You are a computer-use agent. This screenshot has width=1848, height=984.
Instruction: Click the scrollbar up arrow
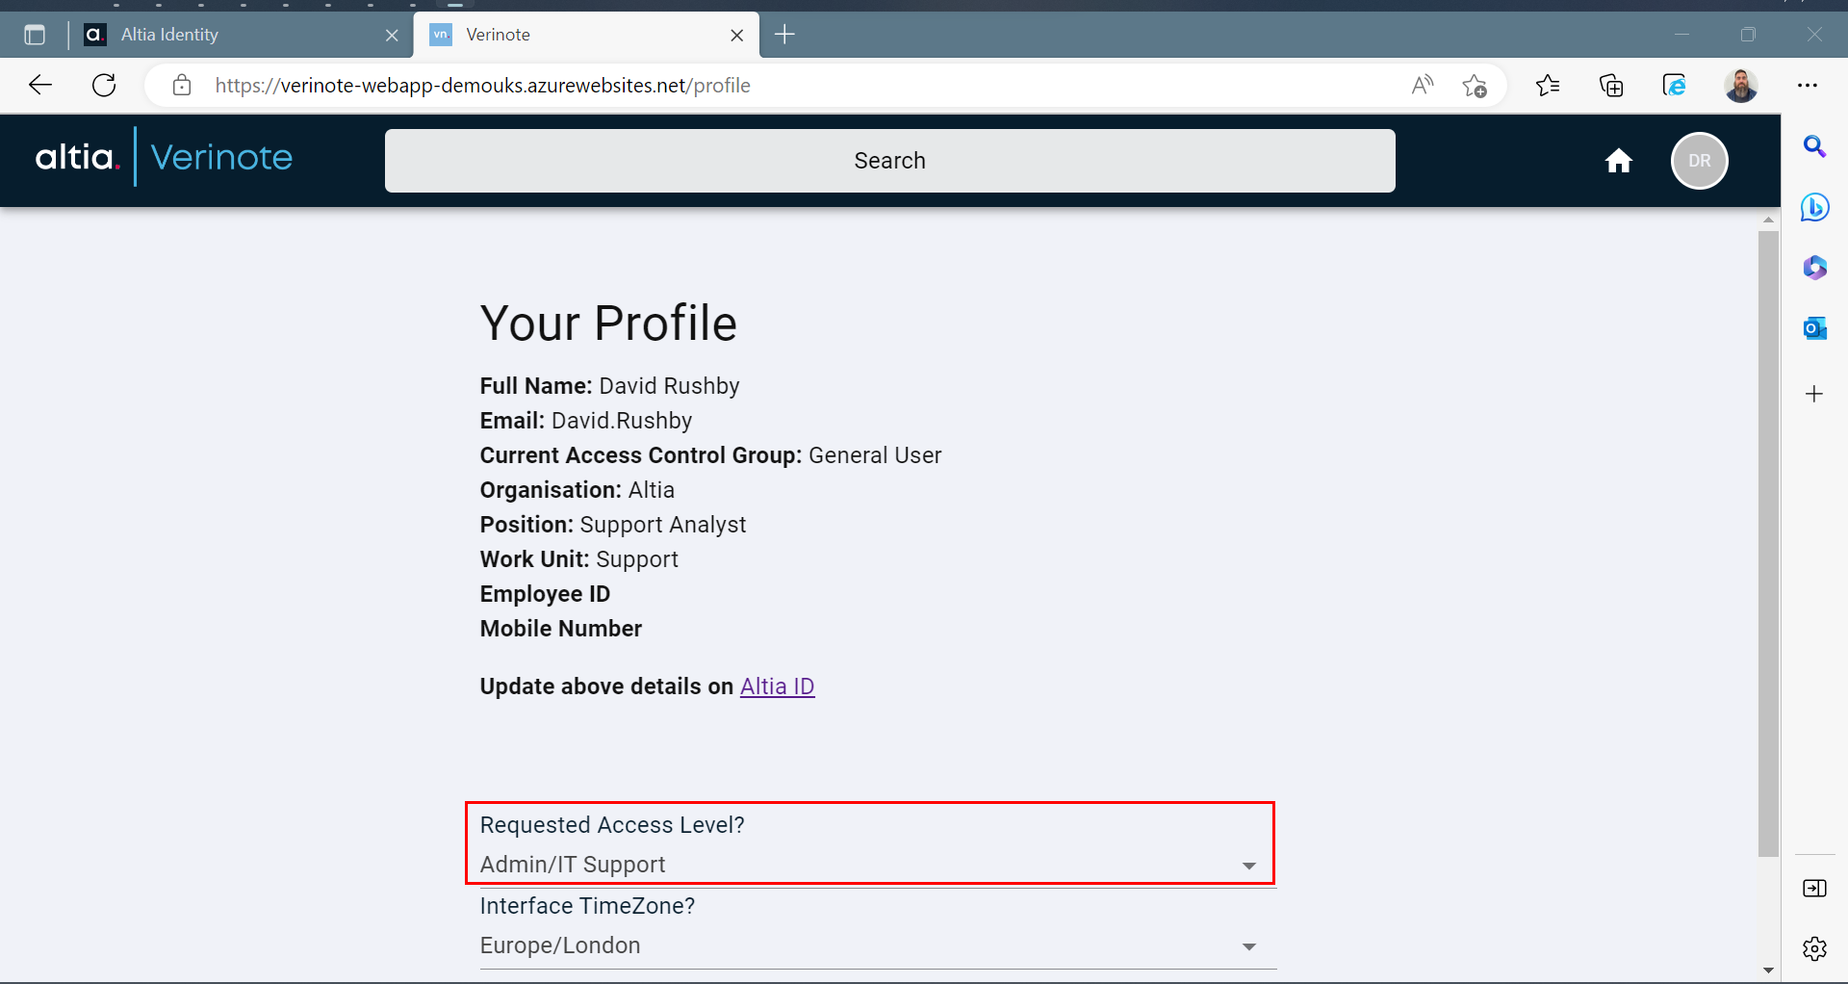[1768, 220]
